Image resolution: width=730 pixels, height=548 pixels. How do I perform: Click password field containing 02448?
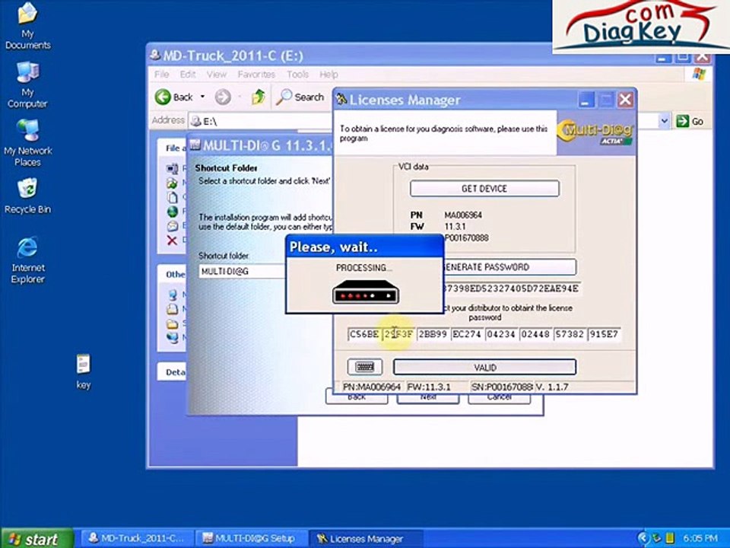point(536,334)
